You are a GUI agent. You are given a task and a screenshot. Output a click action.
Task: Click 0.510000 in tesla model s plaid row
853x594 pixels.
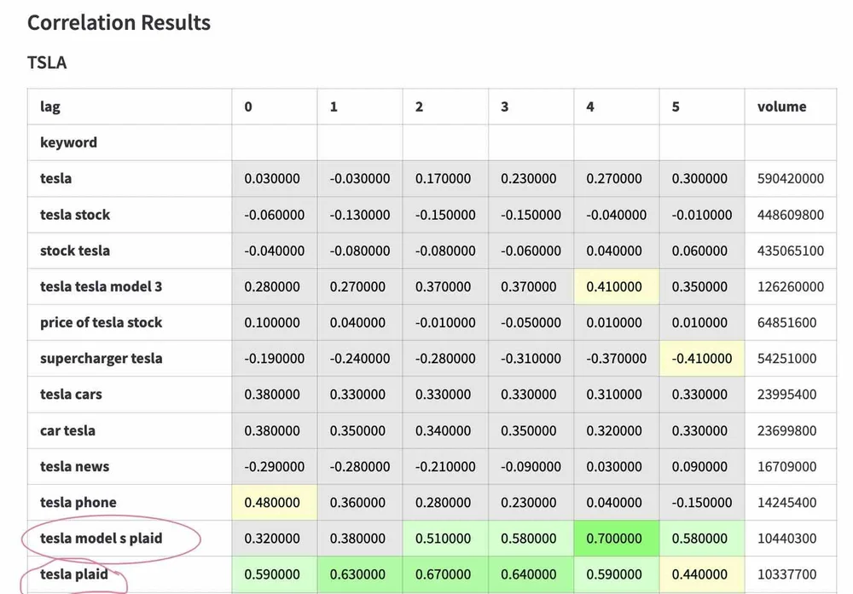pos(445,538)
